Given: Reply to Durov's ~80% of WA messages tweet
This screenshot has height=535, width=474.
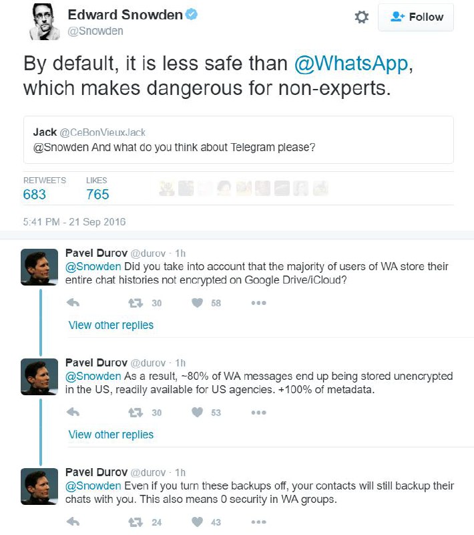Looking at the screenshot, I should pyautogui.click(x=73, y=412).
